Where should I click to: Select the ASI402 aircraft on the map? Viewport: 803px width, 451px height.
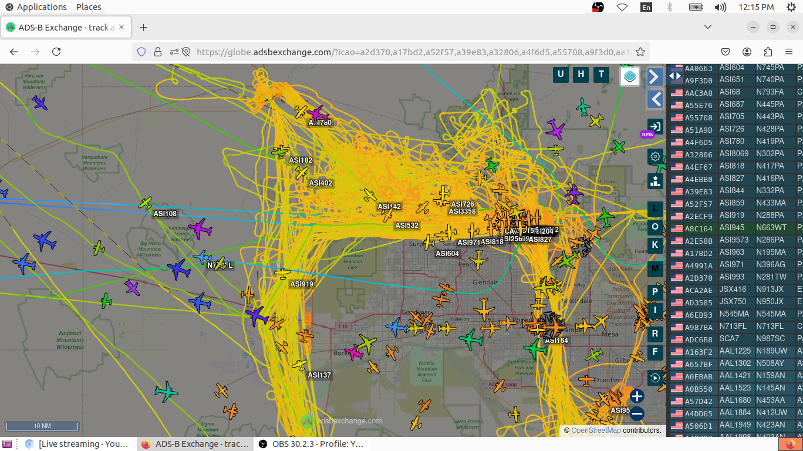(302, 172)
